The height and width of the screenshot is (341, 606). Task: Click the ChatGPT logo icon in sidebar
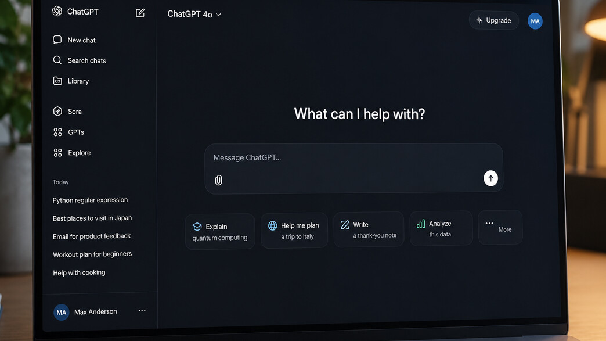(57, 11)
